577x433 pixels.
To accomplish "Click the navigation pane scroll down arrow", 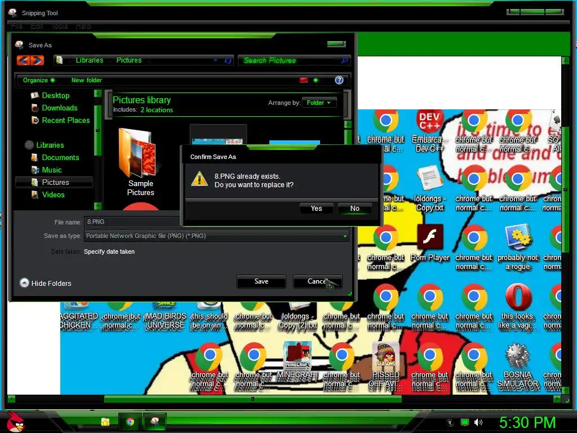I will 97,206.
